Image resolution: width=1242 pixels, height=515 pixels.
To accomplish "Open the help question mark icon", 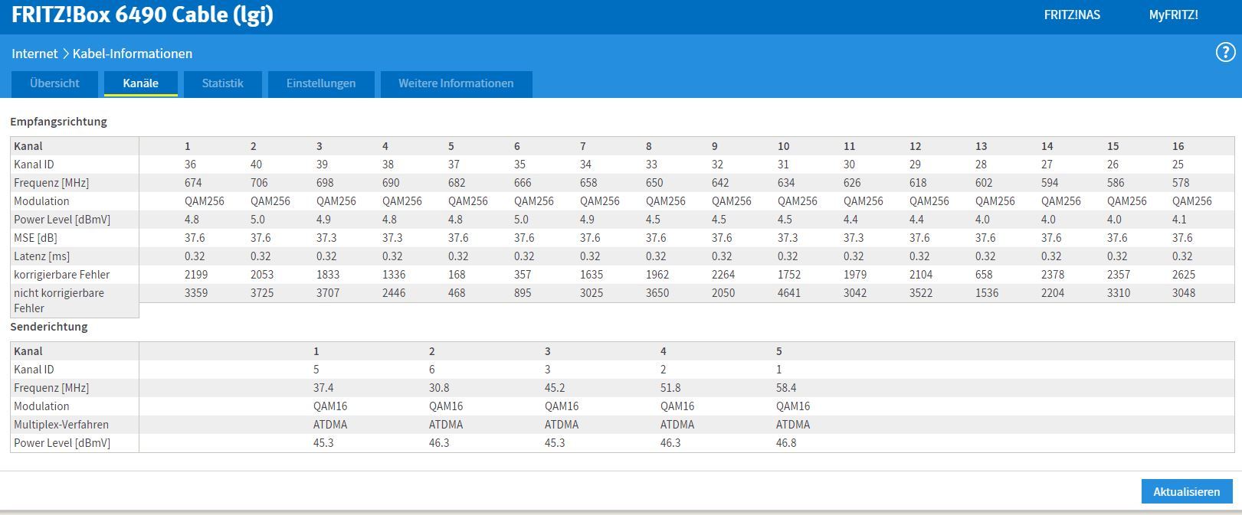I will pyautogui.click(x=1225, y=53).
